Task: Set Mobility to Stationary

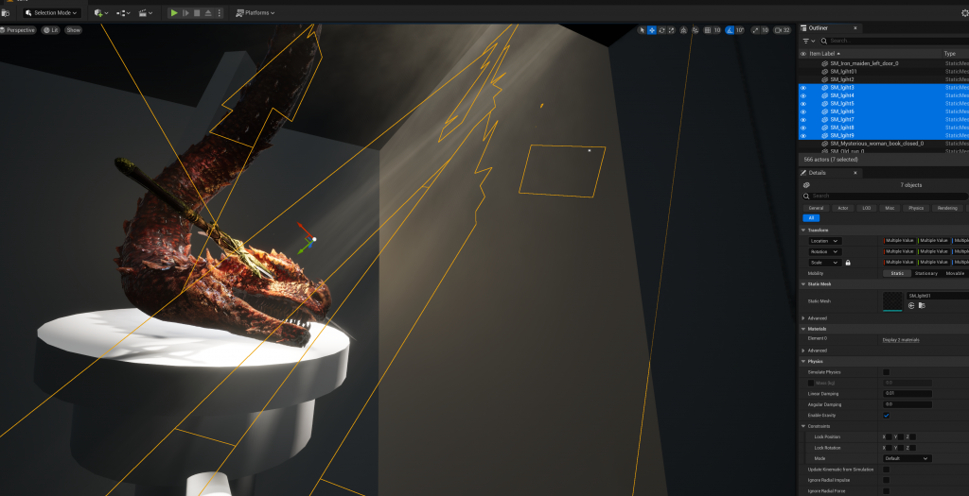Action: [925, 273]
